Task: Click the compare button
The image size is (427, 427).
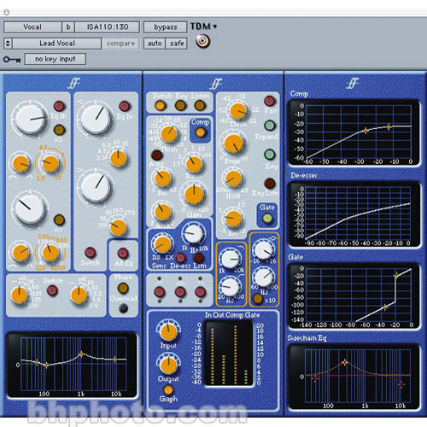Action: point(120,44)
